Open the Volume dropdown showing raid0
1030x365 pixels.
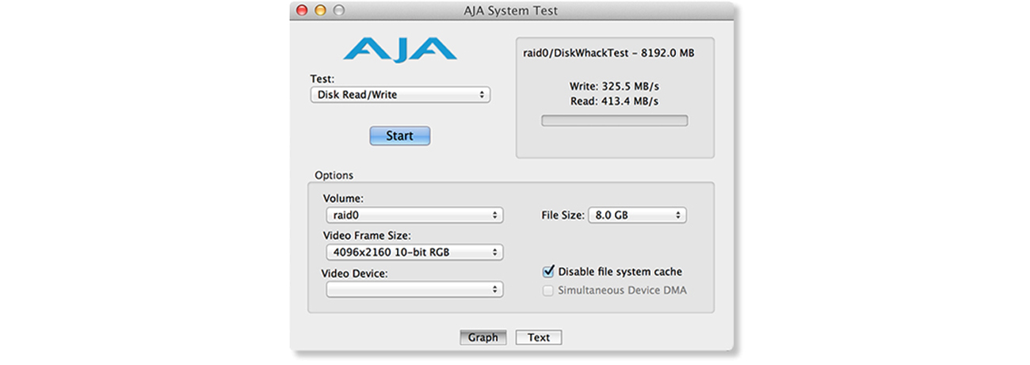click(x=414, y=215)
